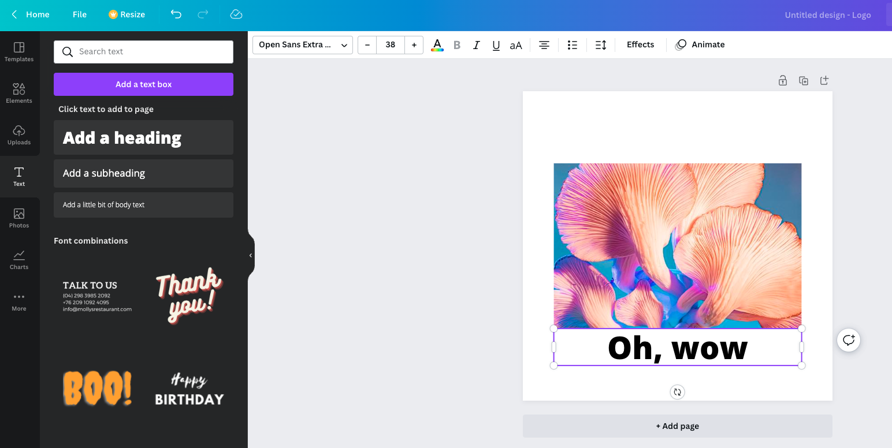
Task: Switch to the Elements tab
Action: (19, 93)
